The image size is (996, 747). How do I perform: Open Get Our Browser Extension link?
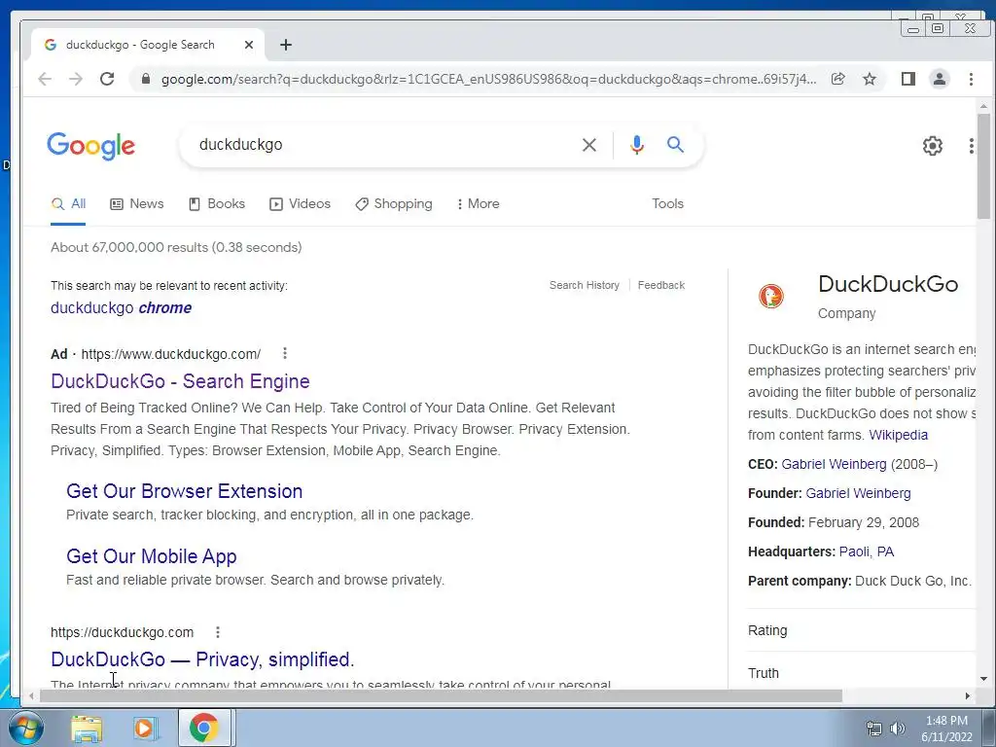coord(184,491)
